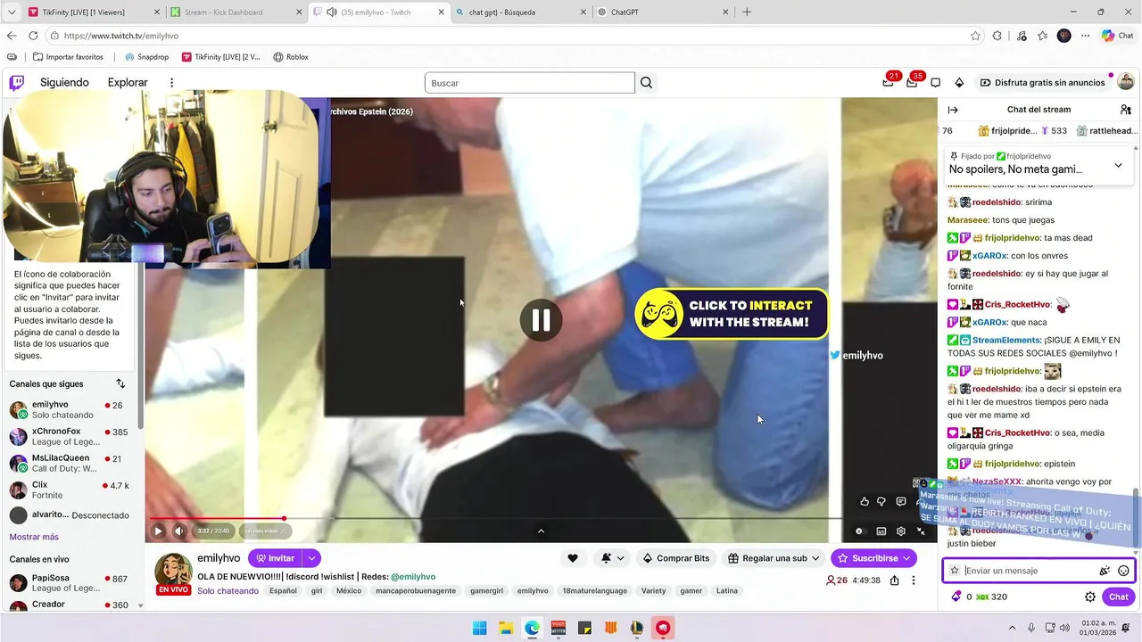Open the browser tab list chevron

click(x=11, y=12)
